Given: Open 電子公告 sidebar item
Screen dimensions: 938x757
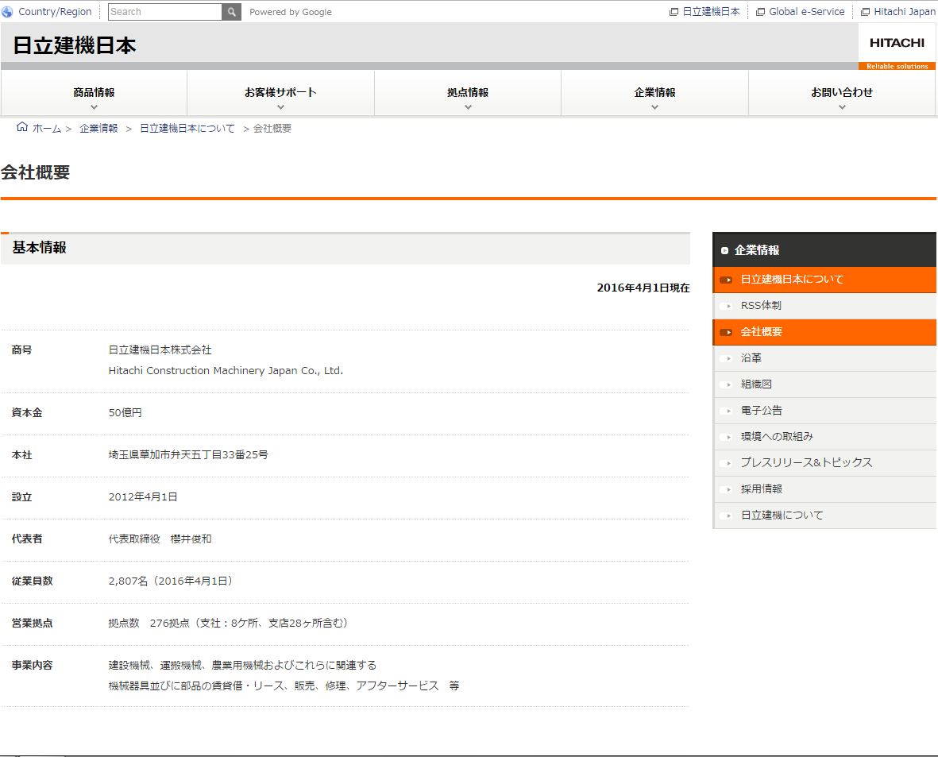Looking at the screenshot, I should [x=761, y=411].
